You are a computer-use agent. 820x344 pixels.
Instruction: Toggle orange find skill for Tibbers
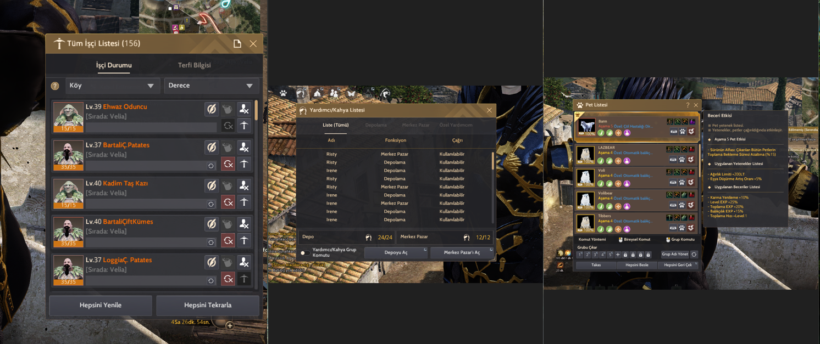coord(618,229)
